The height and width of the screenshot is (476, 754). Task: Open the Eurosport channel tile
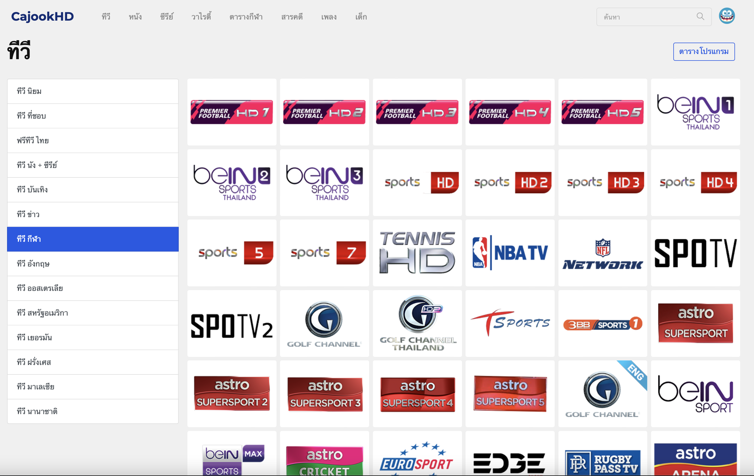tap(417, 454)
